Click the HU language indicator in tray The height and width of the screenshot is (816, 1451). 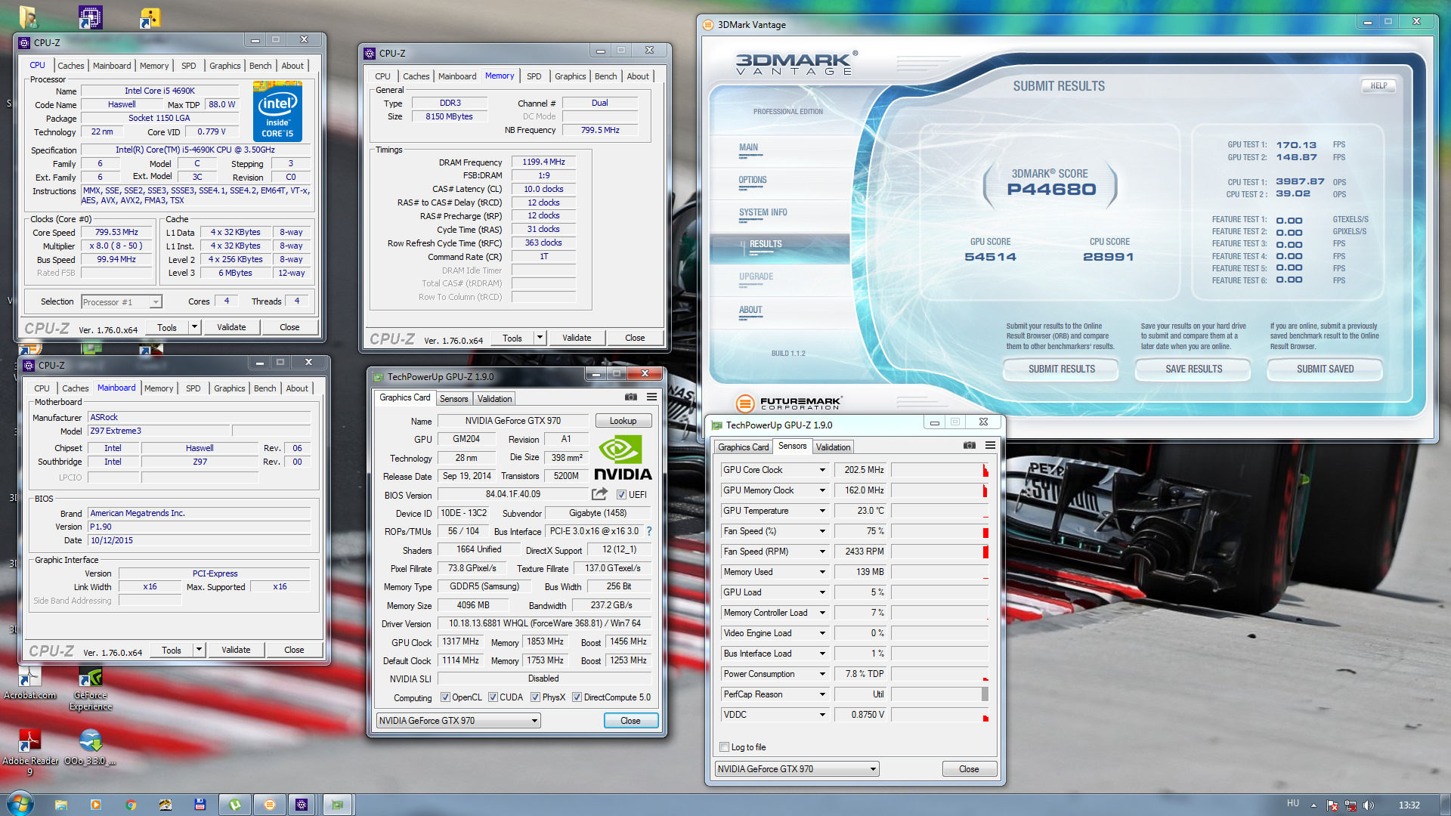pos(1292,803)
